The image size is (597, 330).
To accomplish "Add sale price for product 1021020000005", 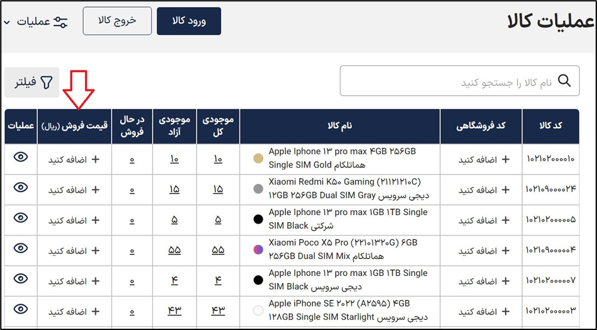I will coord(74,220).
